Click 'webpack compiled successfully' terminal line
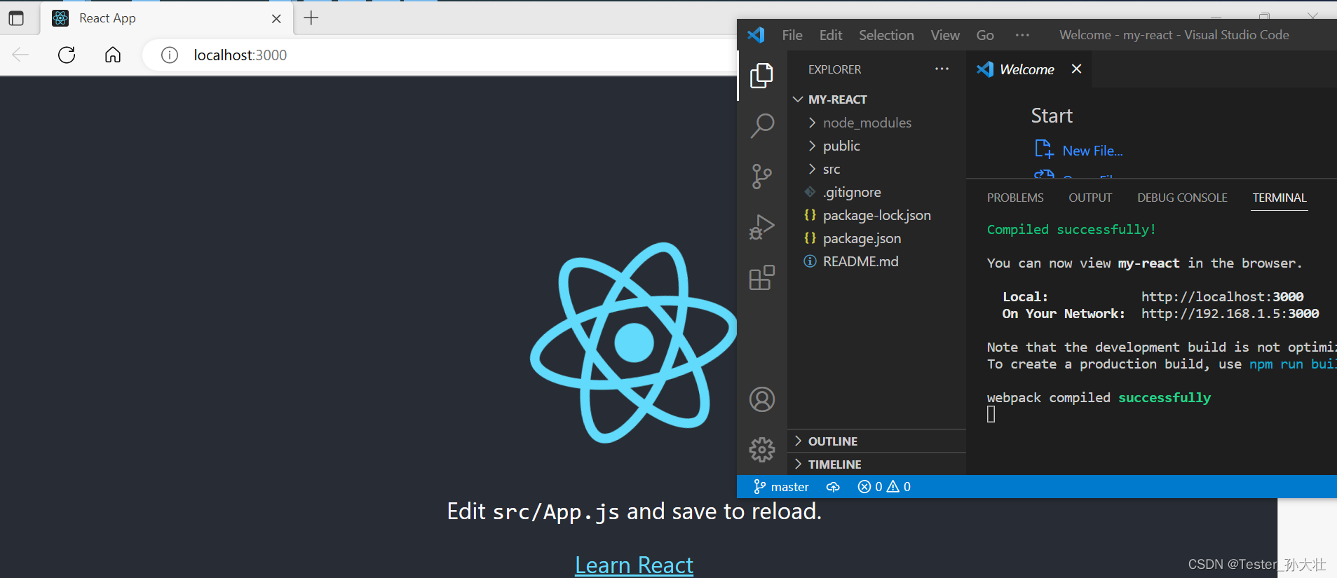1337x578 pixels. (1099, 398)
